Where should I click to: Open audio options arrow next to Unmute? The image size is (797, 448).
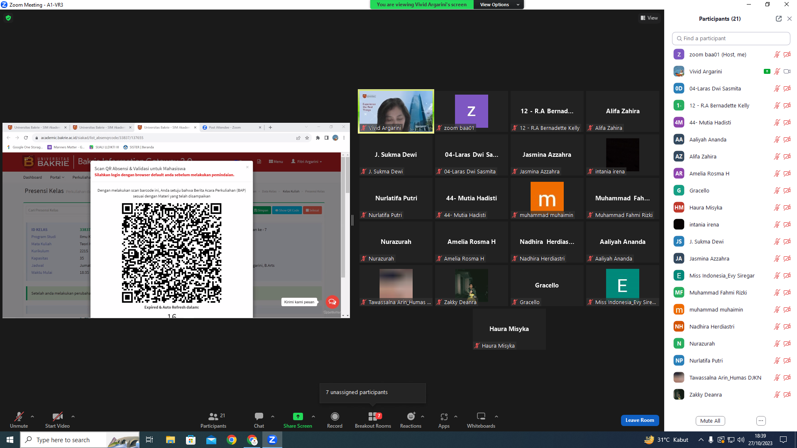(x=32, y=416)
